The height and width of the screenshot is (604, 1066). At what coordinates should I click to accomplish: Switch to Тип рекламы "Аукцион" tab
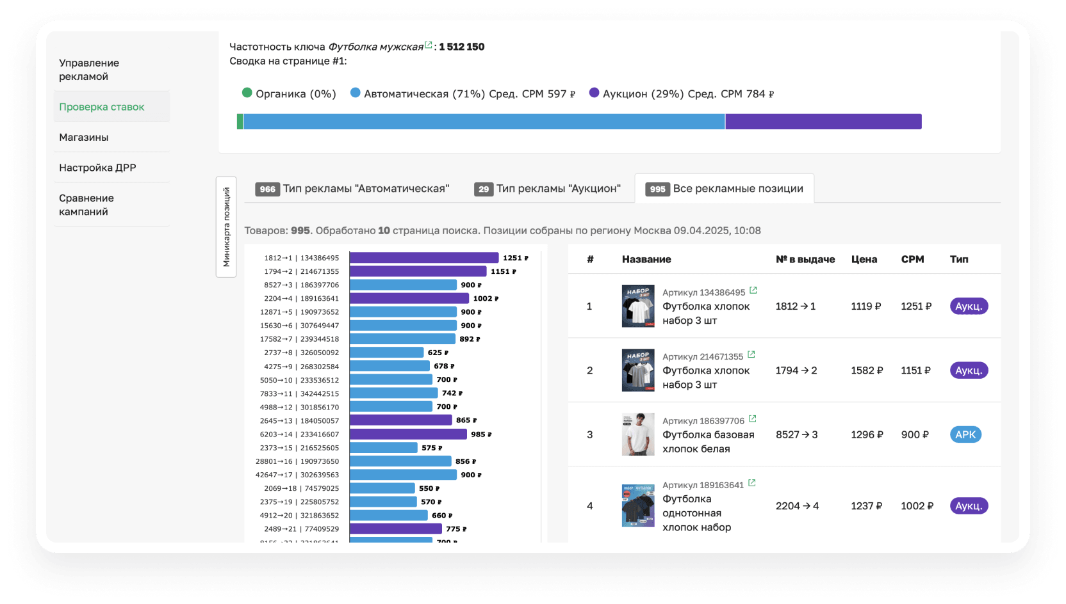(x=548, y=189)
